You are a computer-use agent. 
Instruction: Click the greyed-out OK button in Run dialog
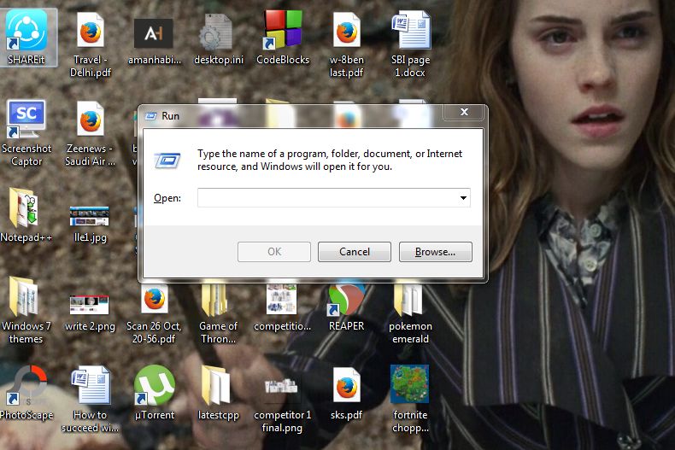click(x=273, y=252)
